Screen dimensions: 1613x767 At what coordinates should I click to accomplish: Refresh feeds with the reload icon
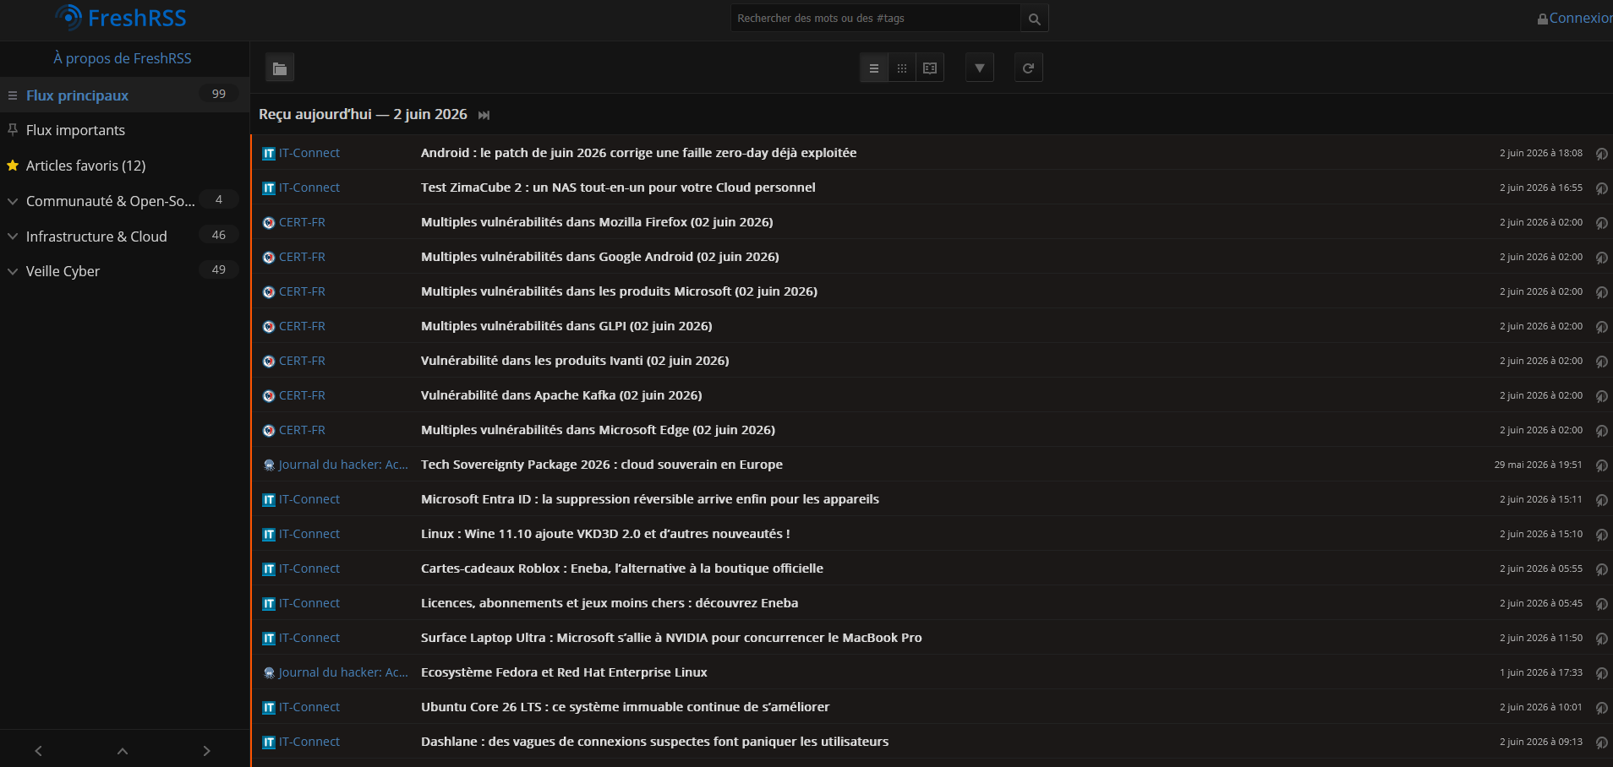(x=1028, y=68)
